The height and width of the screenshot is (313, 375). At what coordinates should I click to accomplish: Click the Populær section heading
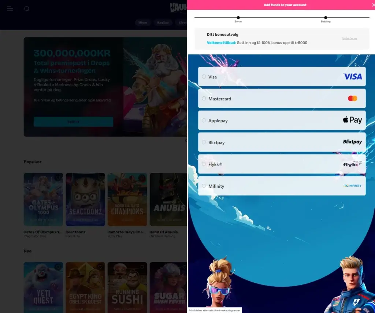click(33, 162)
